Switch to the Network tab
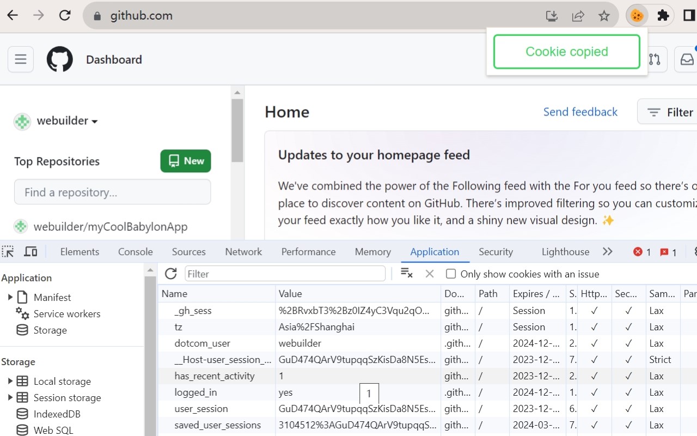Screen dimensions: 697x436 pyautogui.click(x=243, y=251)
